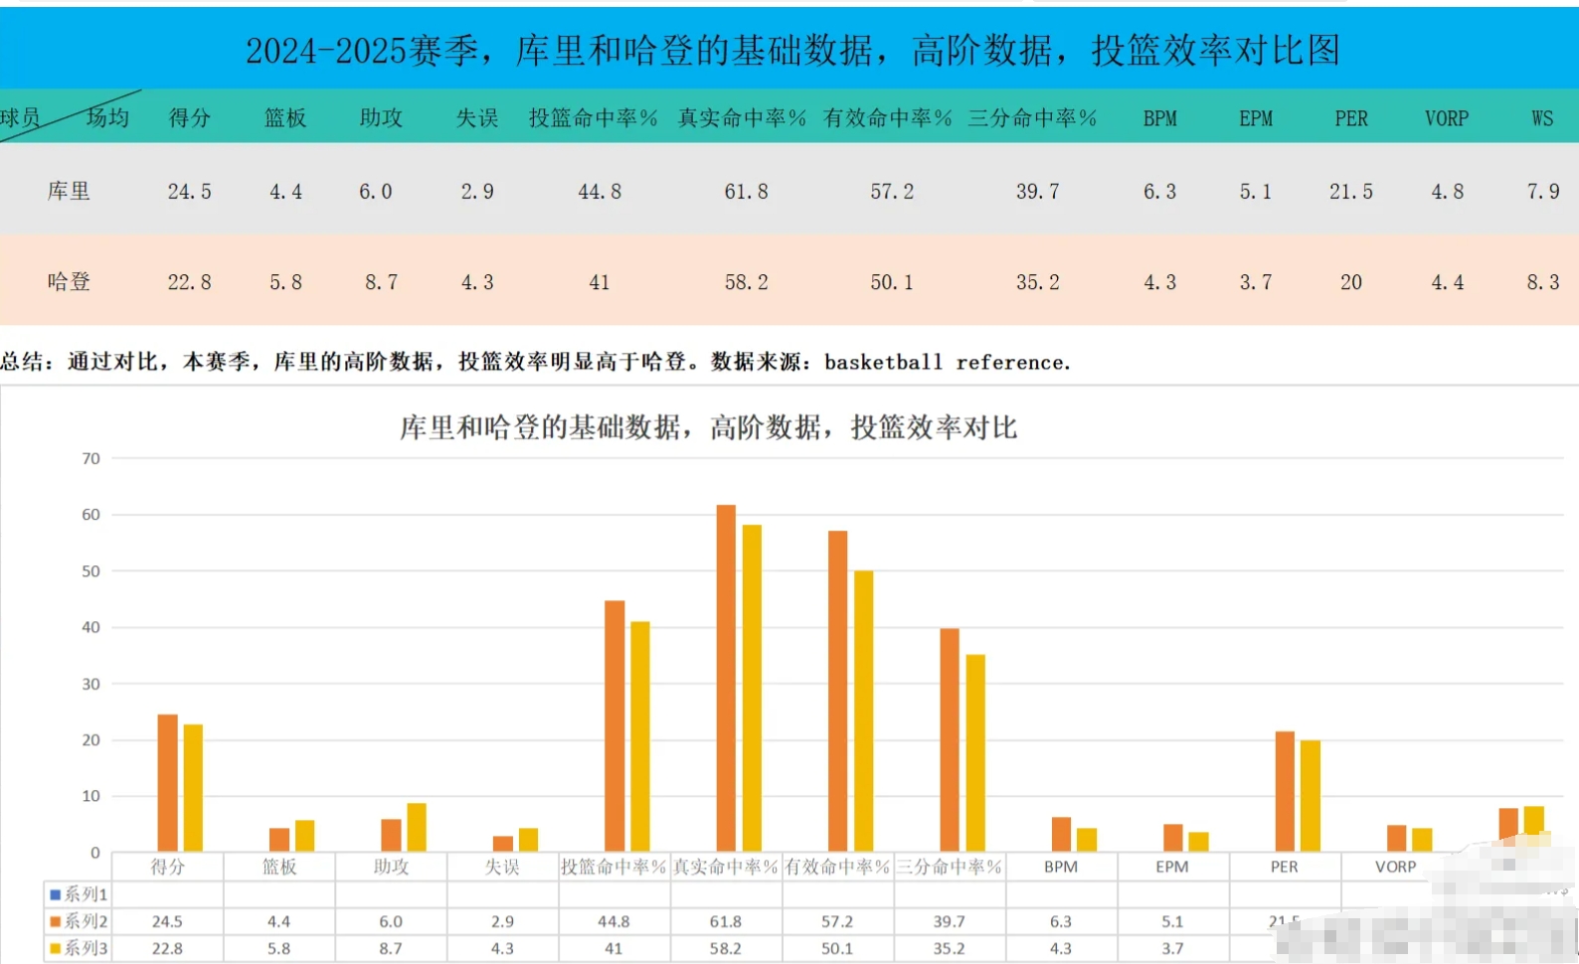Viewport: 1579px width, 964px height.
Task: Click 库里's 21.5 PER cell in top table
Action: (1351, 192)
